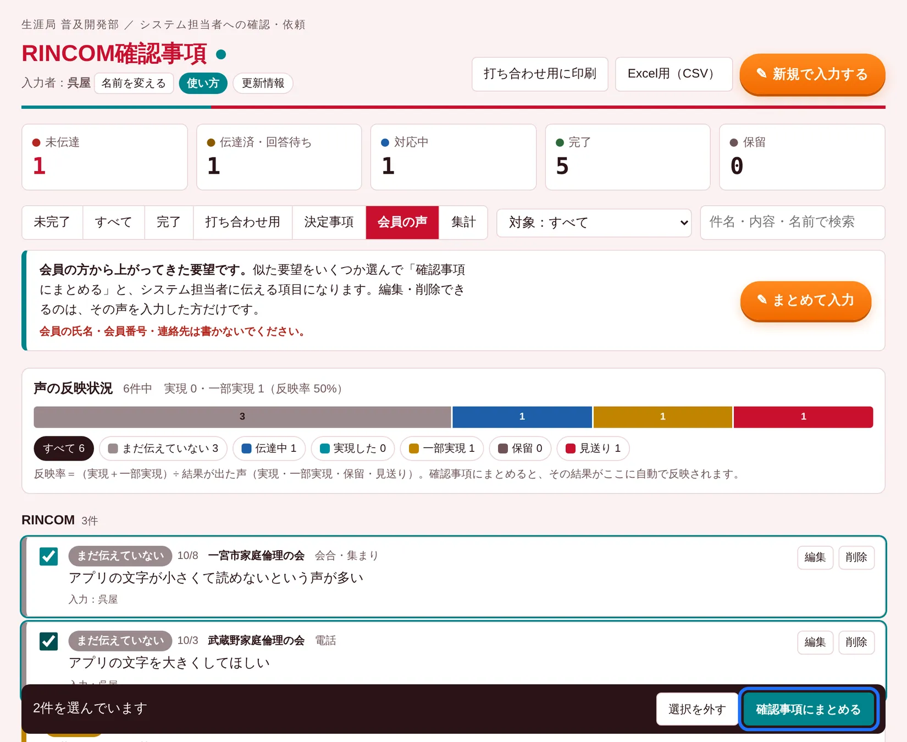
Task: Select the 完了 tab
Action: pyautogui.click(x=169, y=222)
